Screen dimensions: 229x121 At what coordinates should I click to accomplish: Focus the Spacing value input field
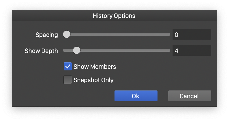pos(192,35)
